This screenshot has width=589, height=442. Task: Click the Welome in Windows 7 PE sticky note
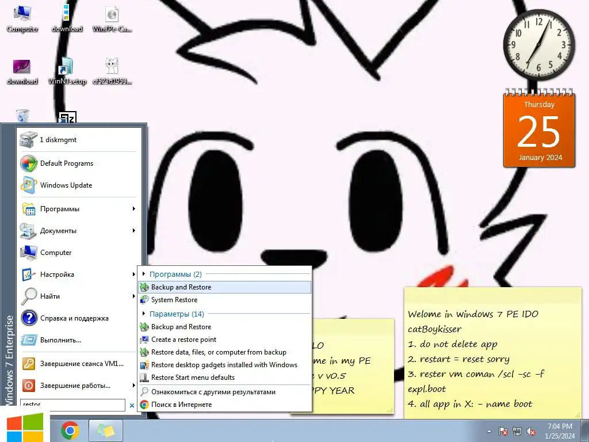click(x=493, y=353)
